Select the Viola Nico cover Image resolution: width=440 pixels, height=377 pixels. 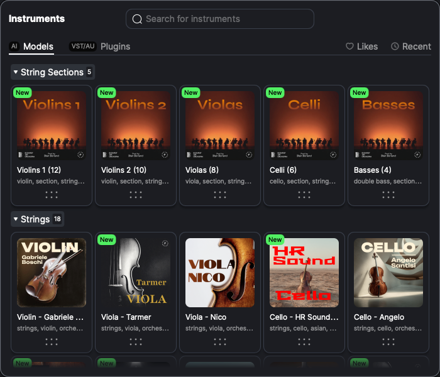click(220, 272)
